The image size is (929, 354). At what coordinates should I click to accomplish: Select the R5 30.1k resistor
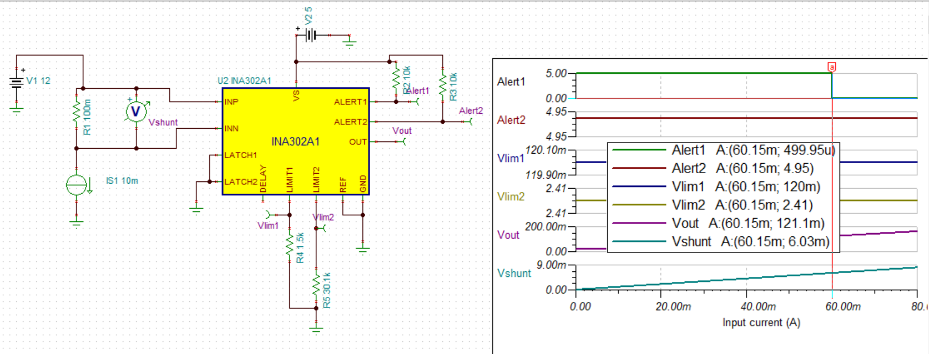pyautogui.click(x=316, y=284)
